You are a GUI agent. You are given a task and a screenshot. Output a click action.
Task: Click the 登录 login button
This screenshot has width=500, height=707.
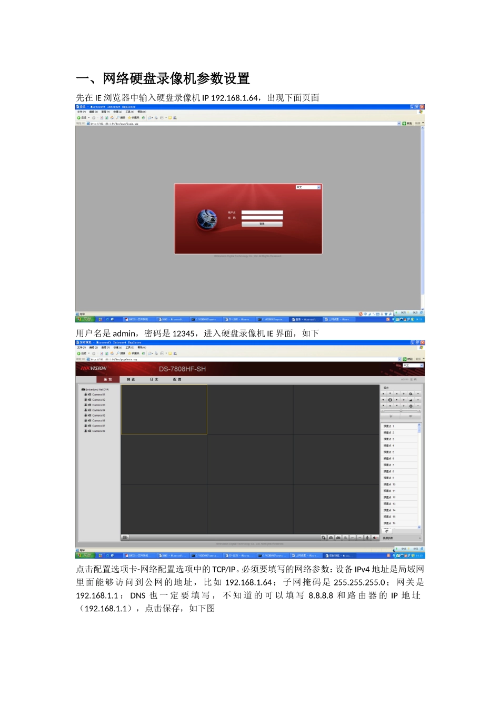262,224
